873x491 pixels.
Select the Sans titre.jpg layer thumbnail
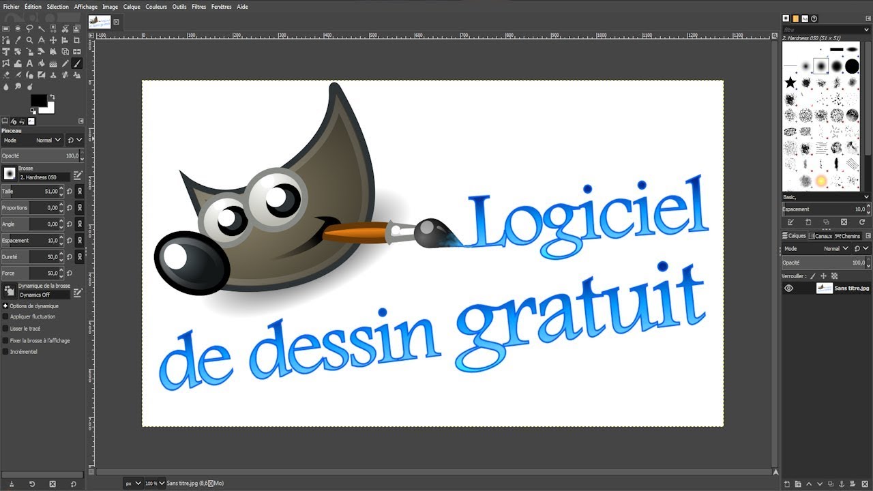point(825,288)
